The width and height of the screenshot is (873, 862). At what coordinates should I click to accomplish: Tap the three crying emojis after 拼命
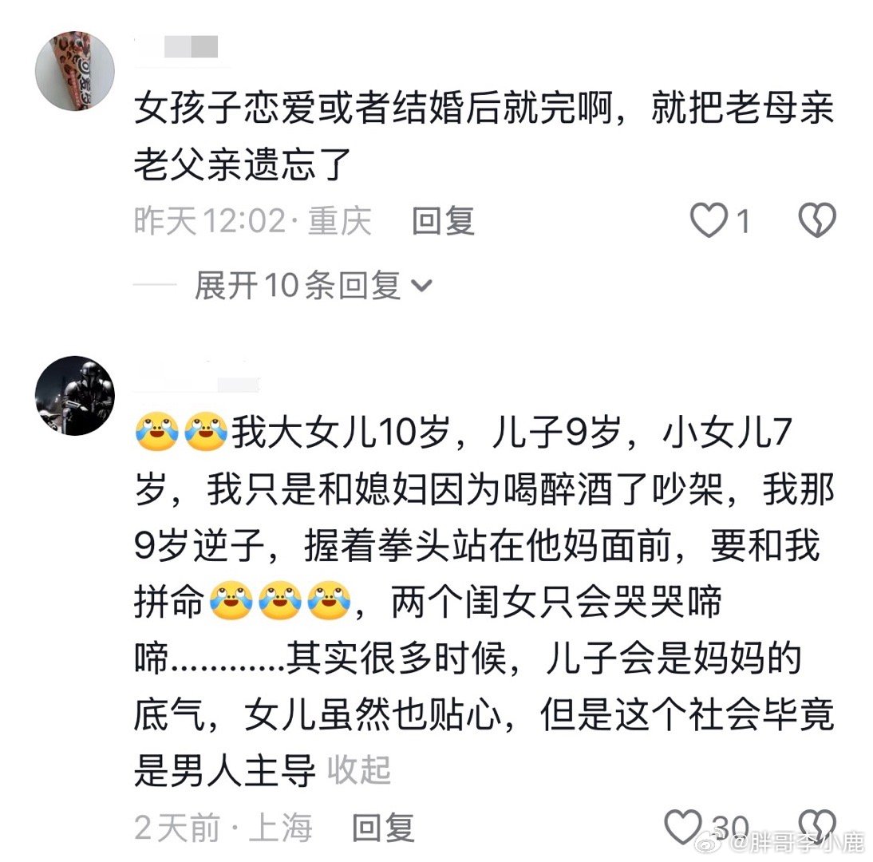[280, 601]
